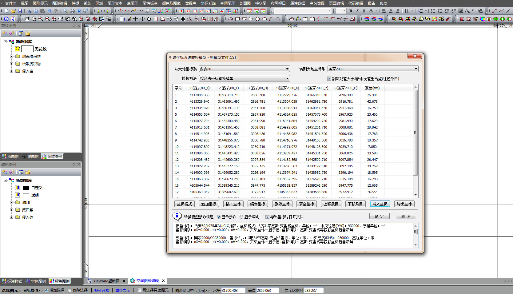Click the white 透明 color swatch
The image size is (513, 294).
(26, 195)
